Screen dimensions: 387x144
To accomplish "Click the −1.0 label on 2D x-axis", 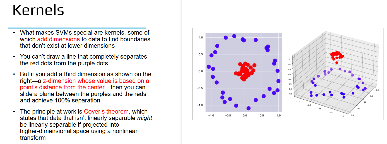I will [211, 116].
